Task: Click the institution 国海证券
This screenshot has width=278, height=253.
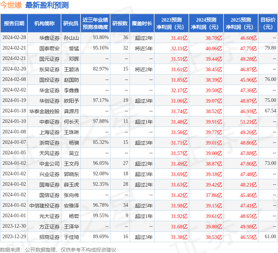Action: tap(49, 185)
